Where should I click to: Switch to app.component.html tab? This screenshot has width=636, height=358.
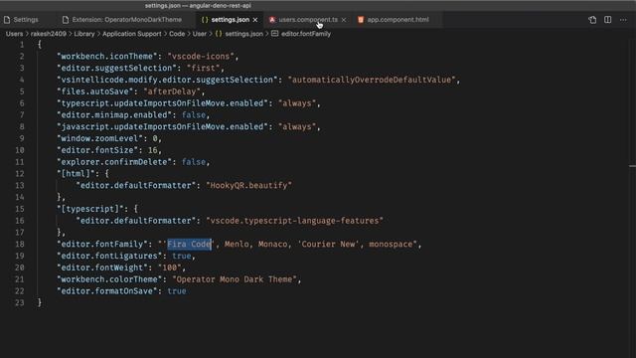coord(397,20)
